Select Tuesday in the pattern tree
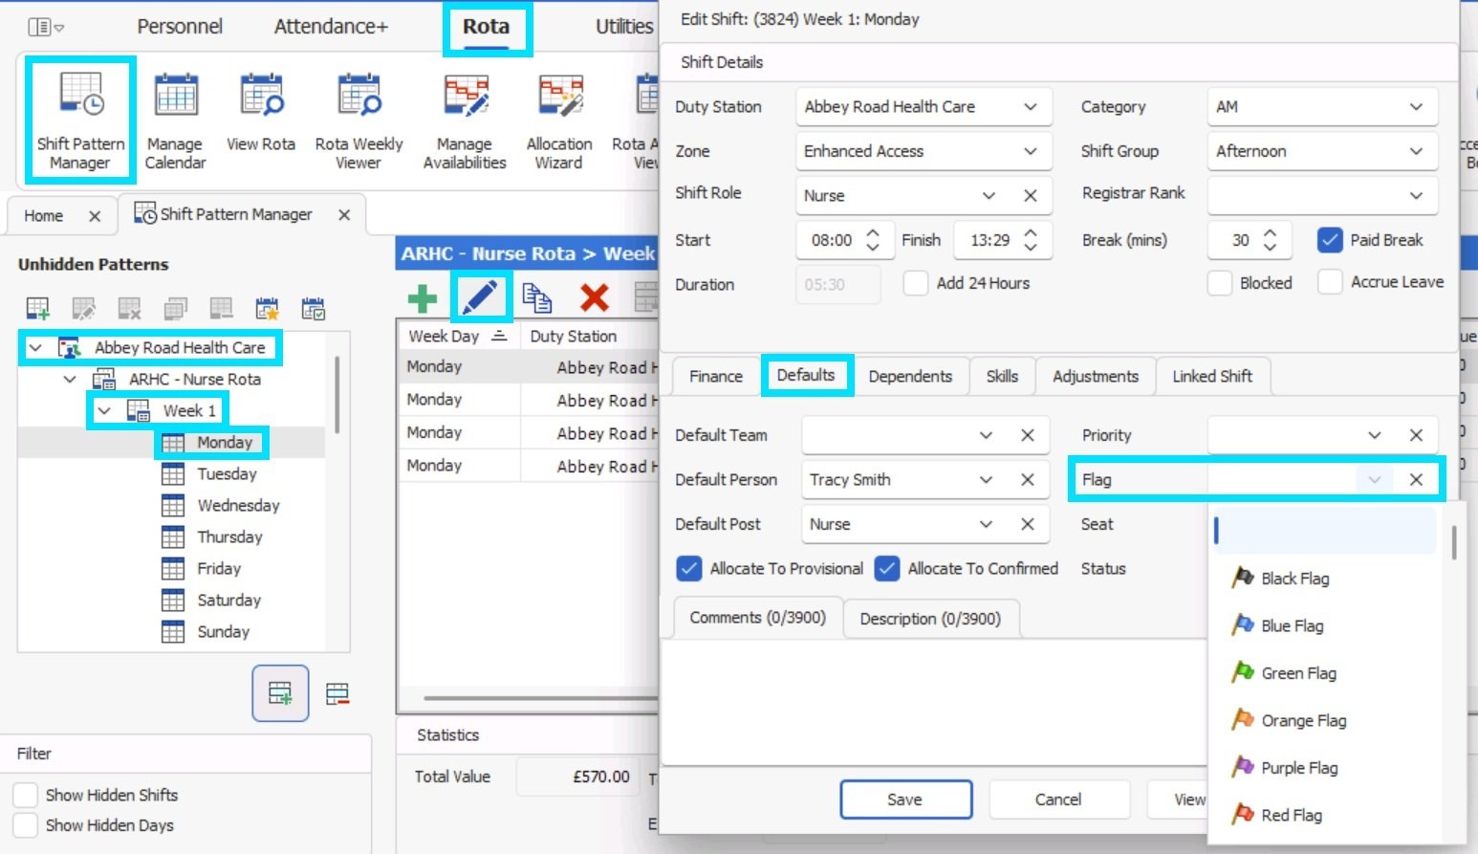Image resolution: width=1478 pixels, height=854 pixels. (x=227, y=473)
